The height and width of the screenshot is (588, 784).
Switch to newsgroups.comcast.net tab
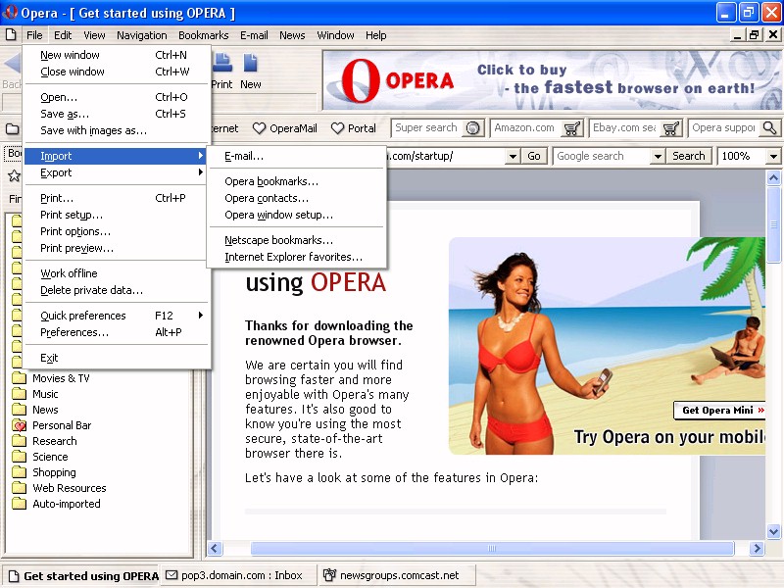click(x=396, y=575)
